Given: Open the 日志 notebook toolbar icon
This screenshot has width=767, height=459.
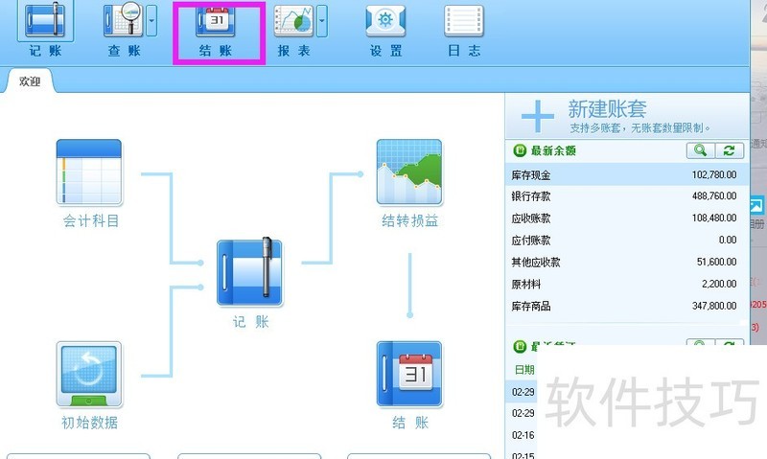Looking at the screenshot, I should point(464,20).
